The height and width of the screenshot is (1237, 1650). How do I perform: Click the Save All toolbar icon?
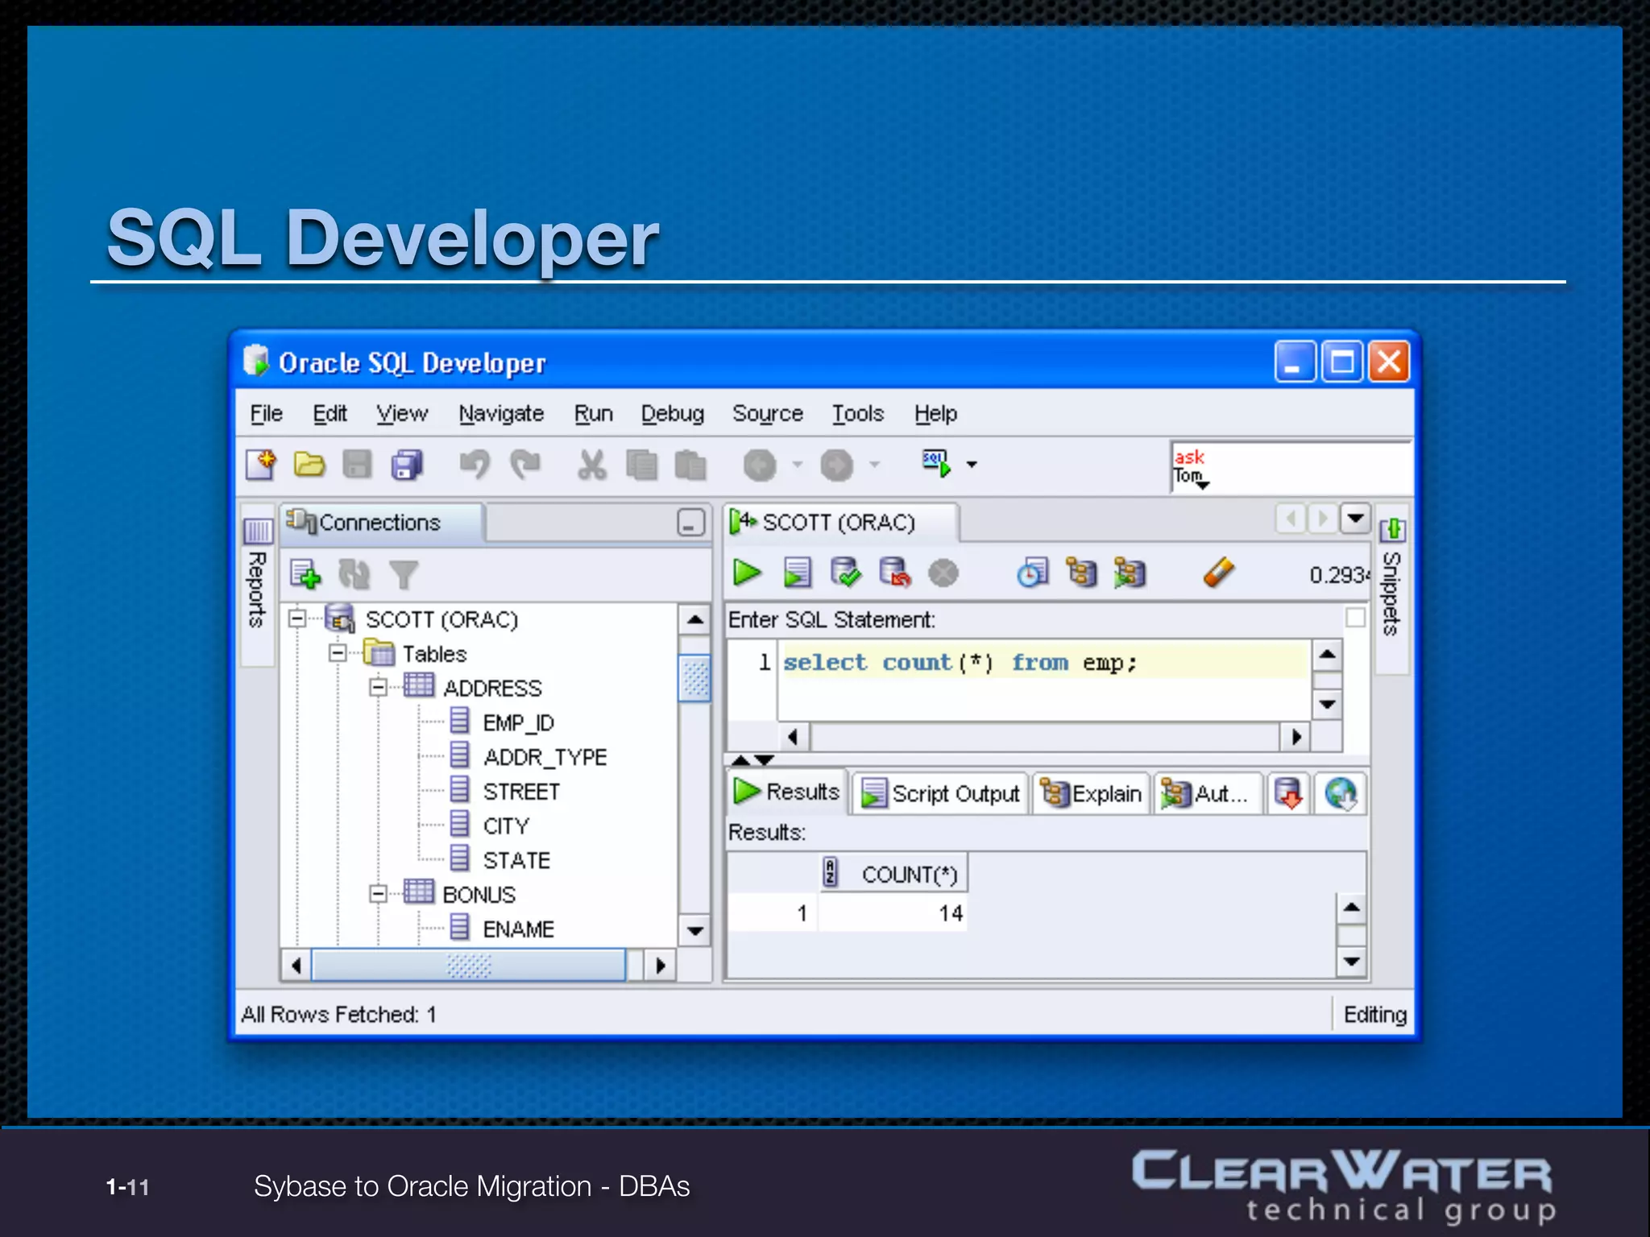407,465
